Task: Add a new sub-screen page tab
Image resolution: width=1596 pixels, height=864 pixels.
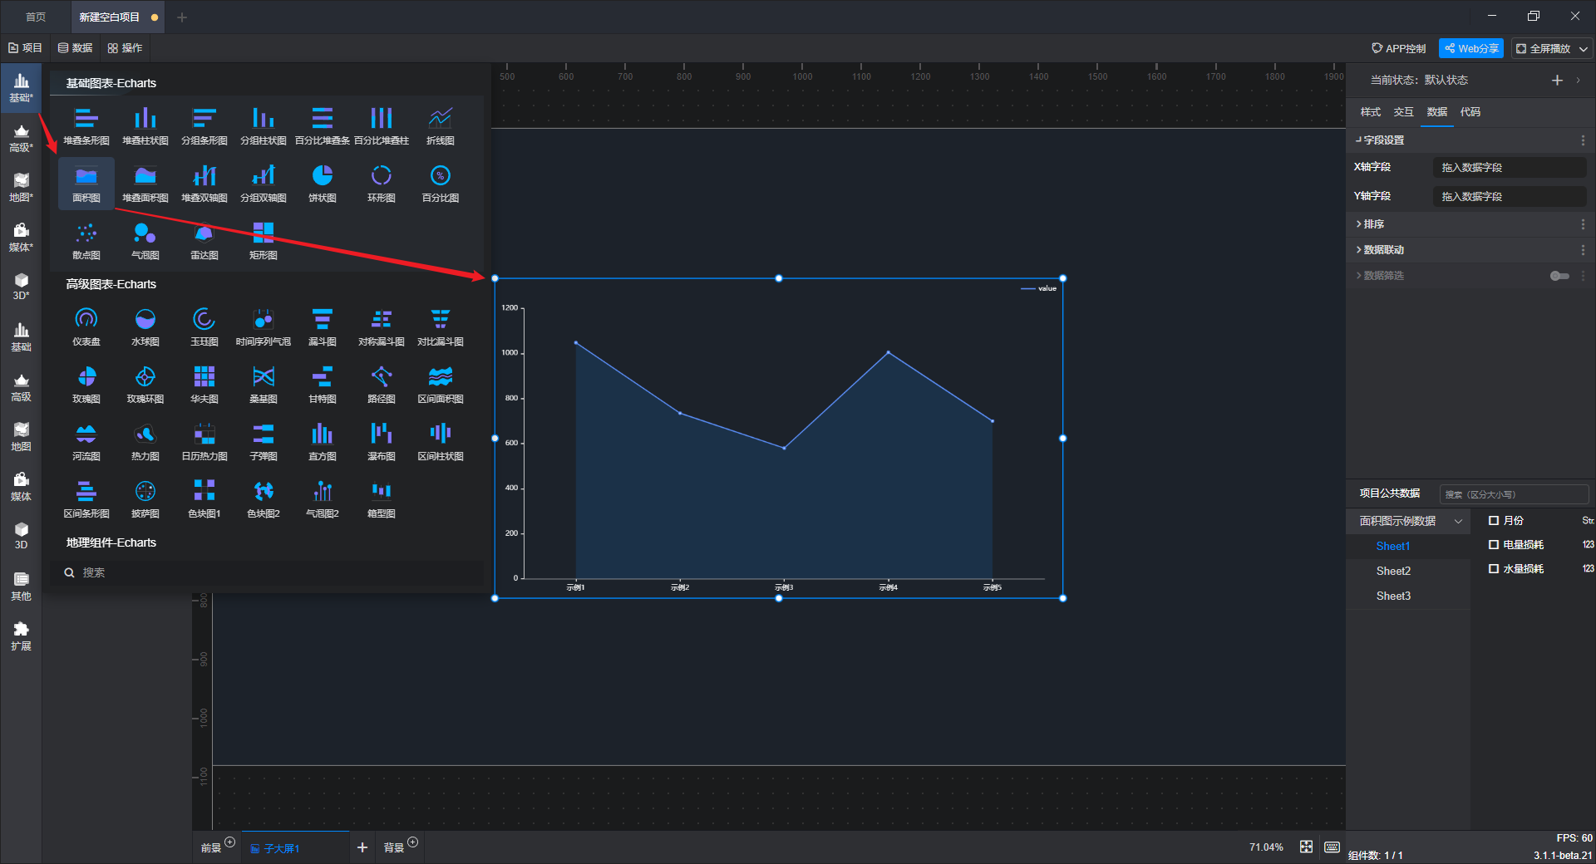Action: 362,847
